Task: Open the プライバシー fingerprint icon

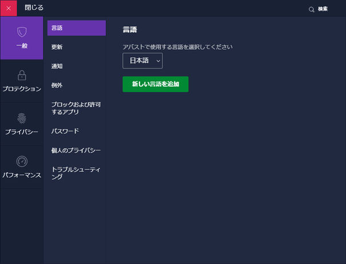Action: pyautogui.click(x=22, y=118)
